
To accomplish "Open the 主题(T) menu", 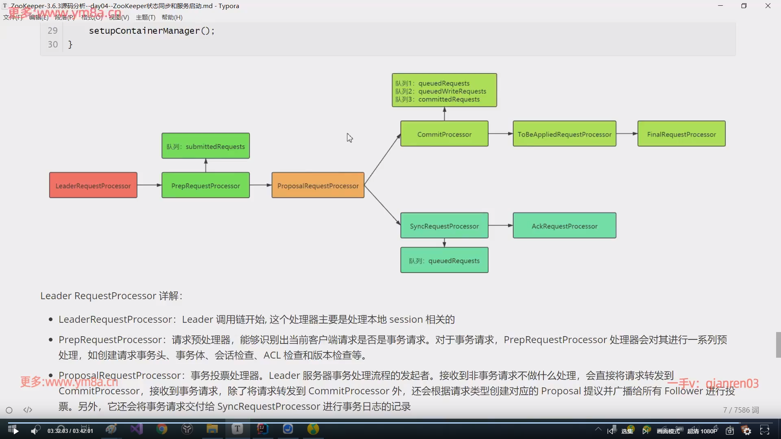I will [x=145, y=17].
